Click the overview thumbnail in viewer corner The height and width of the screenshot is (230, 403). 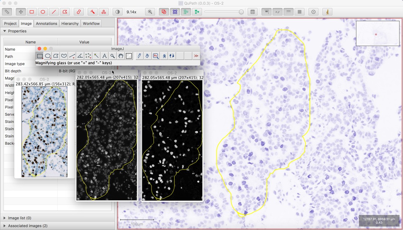coord(378,33)
